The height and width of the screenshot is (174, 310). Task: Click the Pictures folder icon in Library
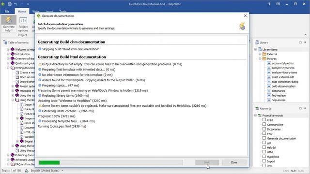tap(264, 58)
